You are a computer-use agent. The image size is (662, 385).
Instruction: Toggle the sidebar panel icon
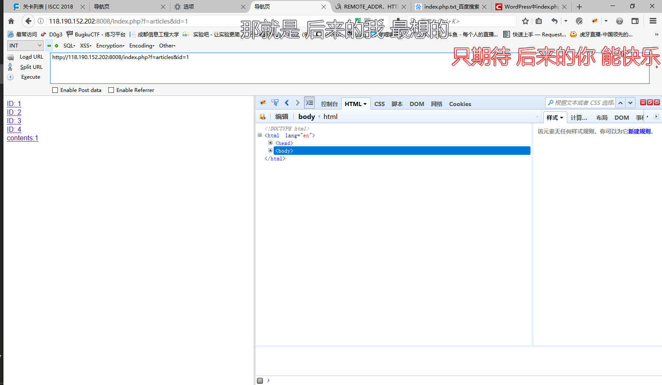(x=635, y=21)
